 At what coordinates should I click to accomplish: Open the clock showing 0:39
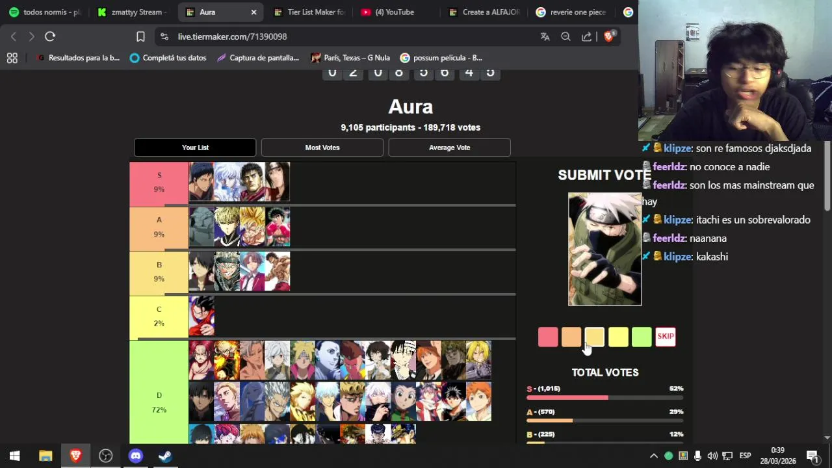pos(777,450)
